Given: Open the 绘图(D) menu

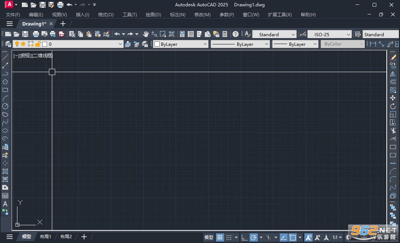Looking at the screenshot, I should 153,14.
